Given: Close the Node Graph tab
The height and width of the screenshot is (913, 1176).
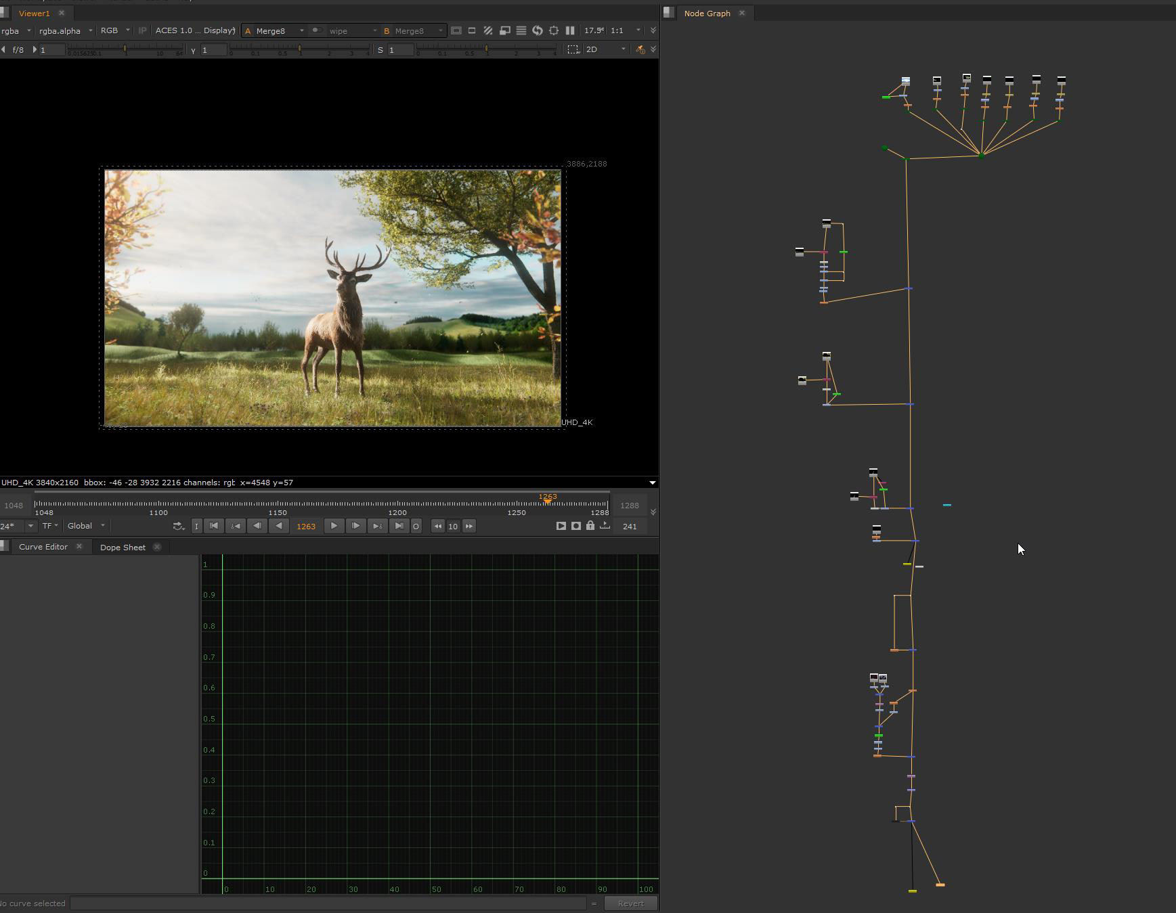Looking at the screenshot, I should tap(742, 13).
